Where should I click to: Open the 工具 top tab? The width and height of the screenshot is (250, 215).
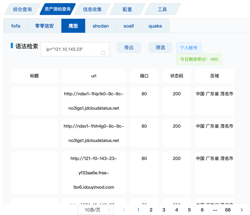click(162, 9)
